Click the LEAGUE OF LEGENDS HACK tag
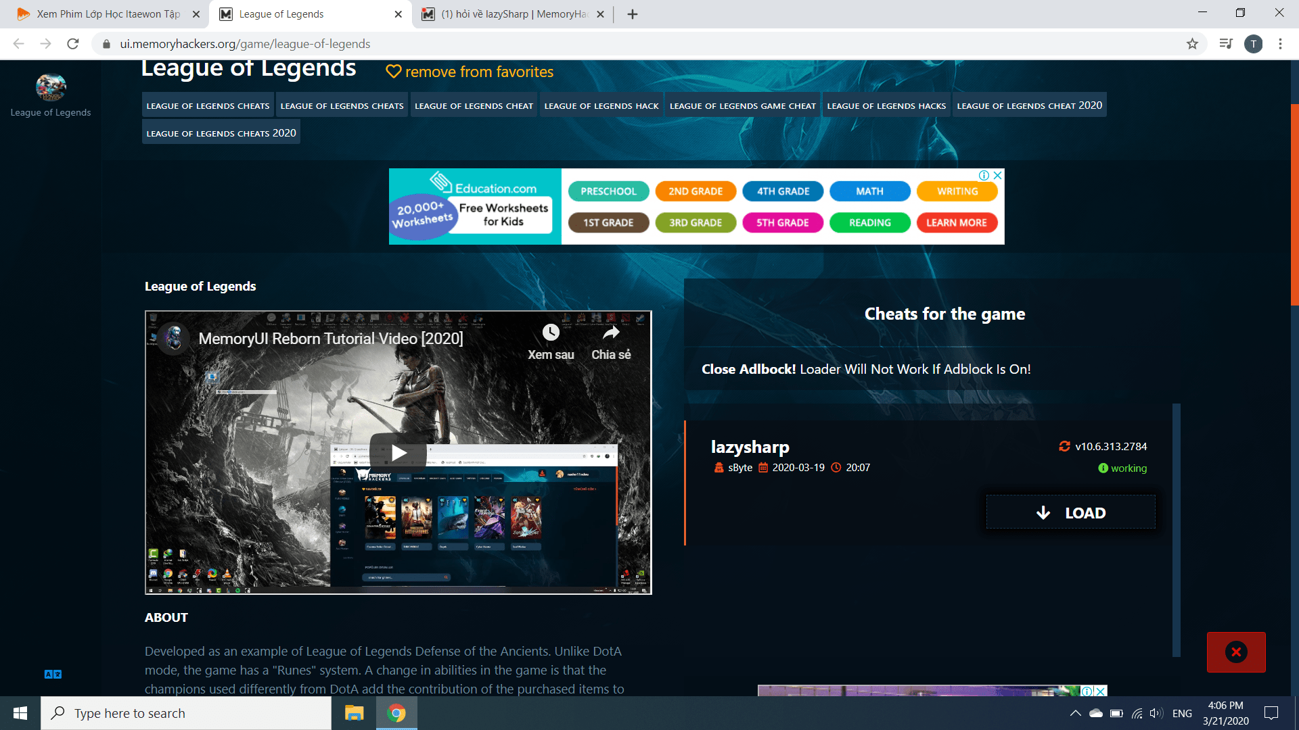Viewport: 1299px width, 730px height. (601, 105)
